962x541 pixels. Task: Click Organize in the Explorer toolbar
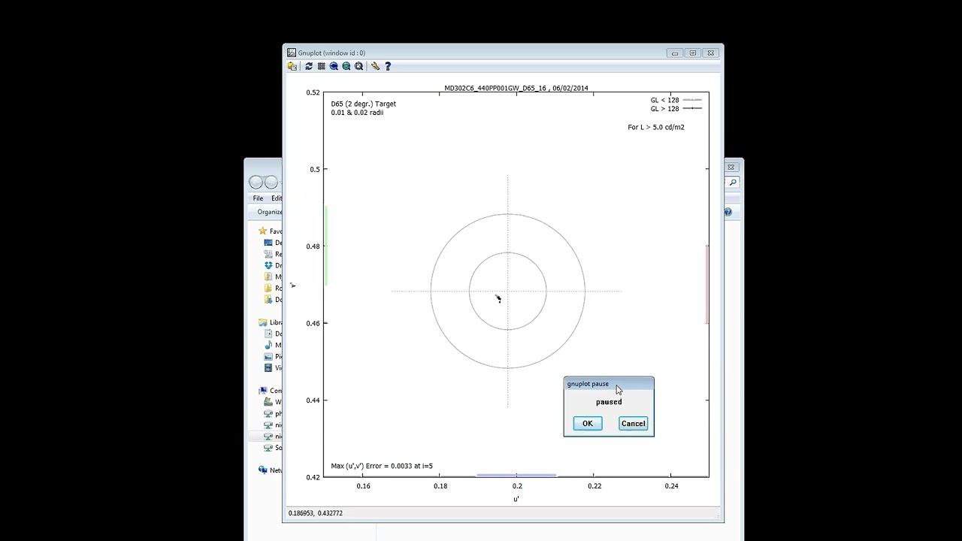point(270,212)
